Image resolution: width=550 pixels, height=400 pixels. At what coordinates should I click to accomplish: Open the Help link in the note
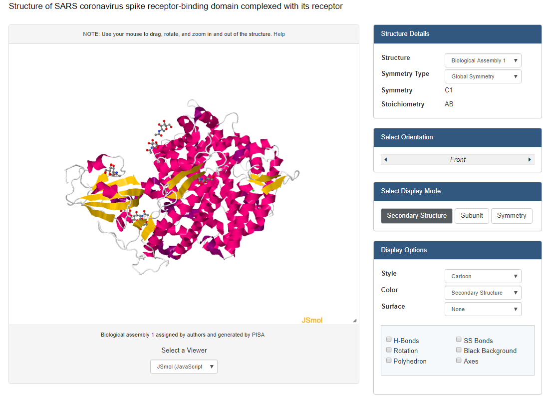(279, 34)
